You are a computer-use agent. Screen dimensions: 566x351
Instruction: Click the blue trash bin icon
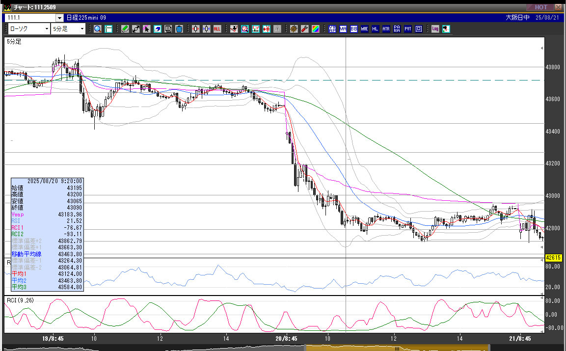pos(179,29)
